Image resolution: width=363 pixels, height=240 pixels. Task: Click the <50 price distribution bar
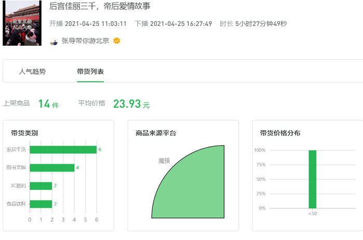tap(313, 179)
